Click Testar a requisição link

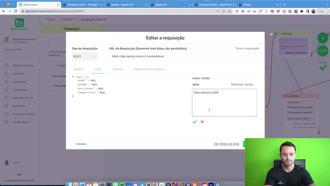click(x=247, y=49)
